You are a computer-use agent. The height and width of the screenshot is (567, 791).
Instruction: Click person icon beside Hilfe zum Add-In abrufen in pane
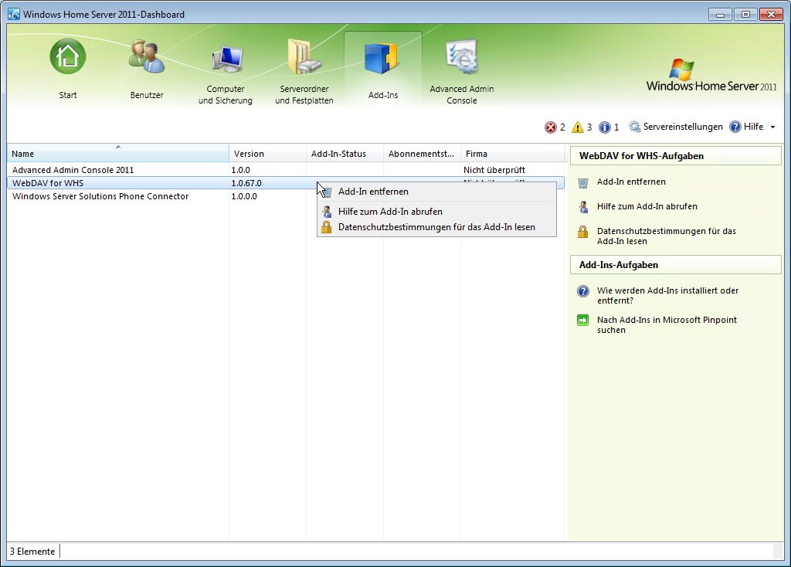click(583, 207)
